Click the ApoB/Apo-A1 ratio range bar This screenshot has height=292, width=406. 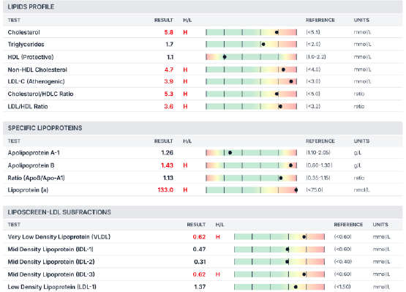click(x=251, y=178)
